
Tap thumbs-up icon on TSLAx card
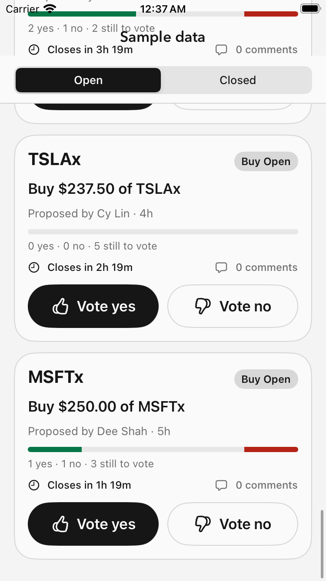(x=60, y=307)
